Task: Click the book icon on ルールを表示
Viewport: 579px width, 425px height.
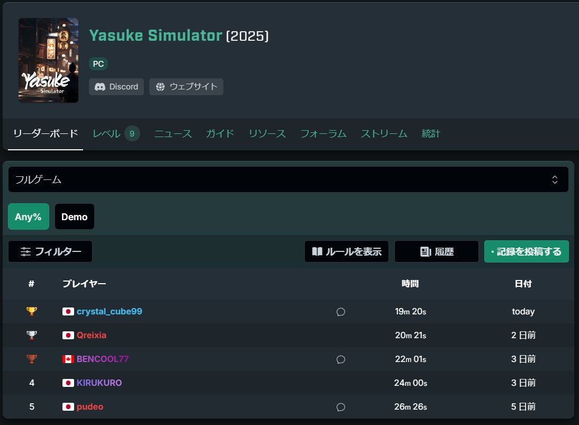Action: 317,251
